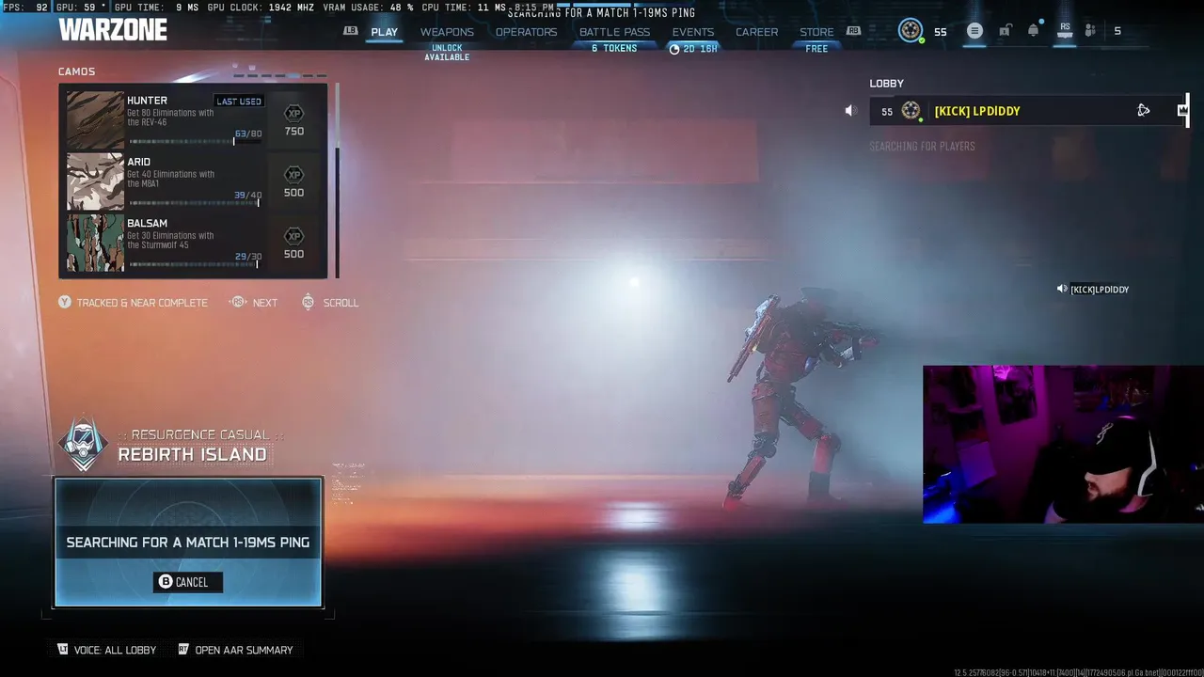Screen dimensions: 1204x677
Task: Cancel the match search
Action: (188, 582)
